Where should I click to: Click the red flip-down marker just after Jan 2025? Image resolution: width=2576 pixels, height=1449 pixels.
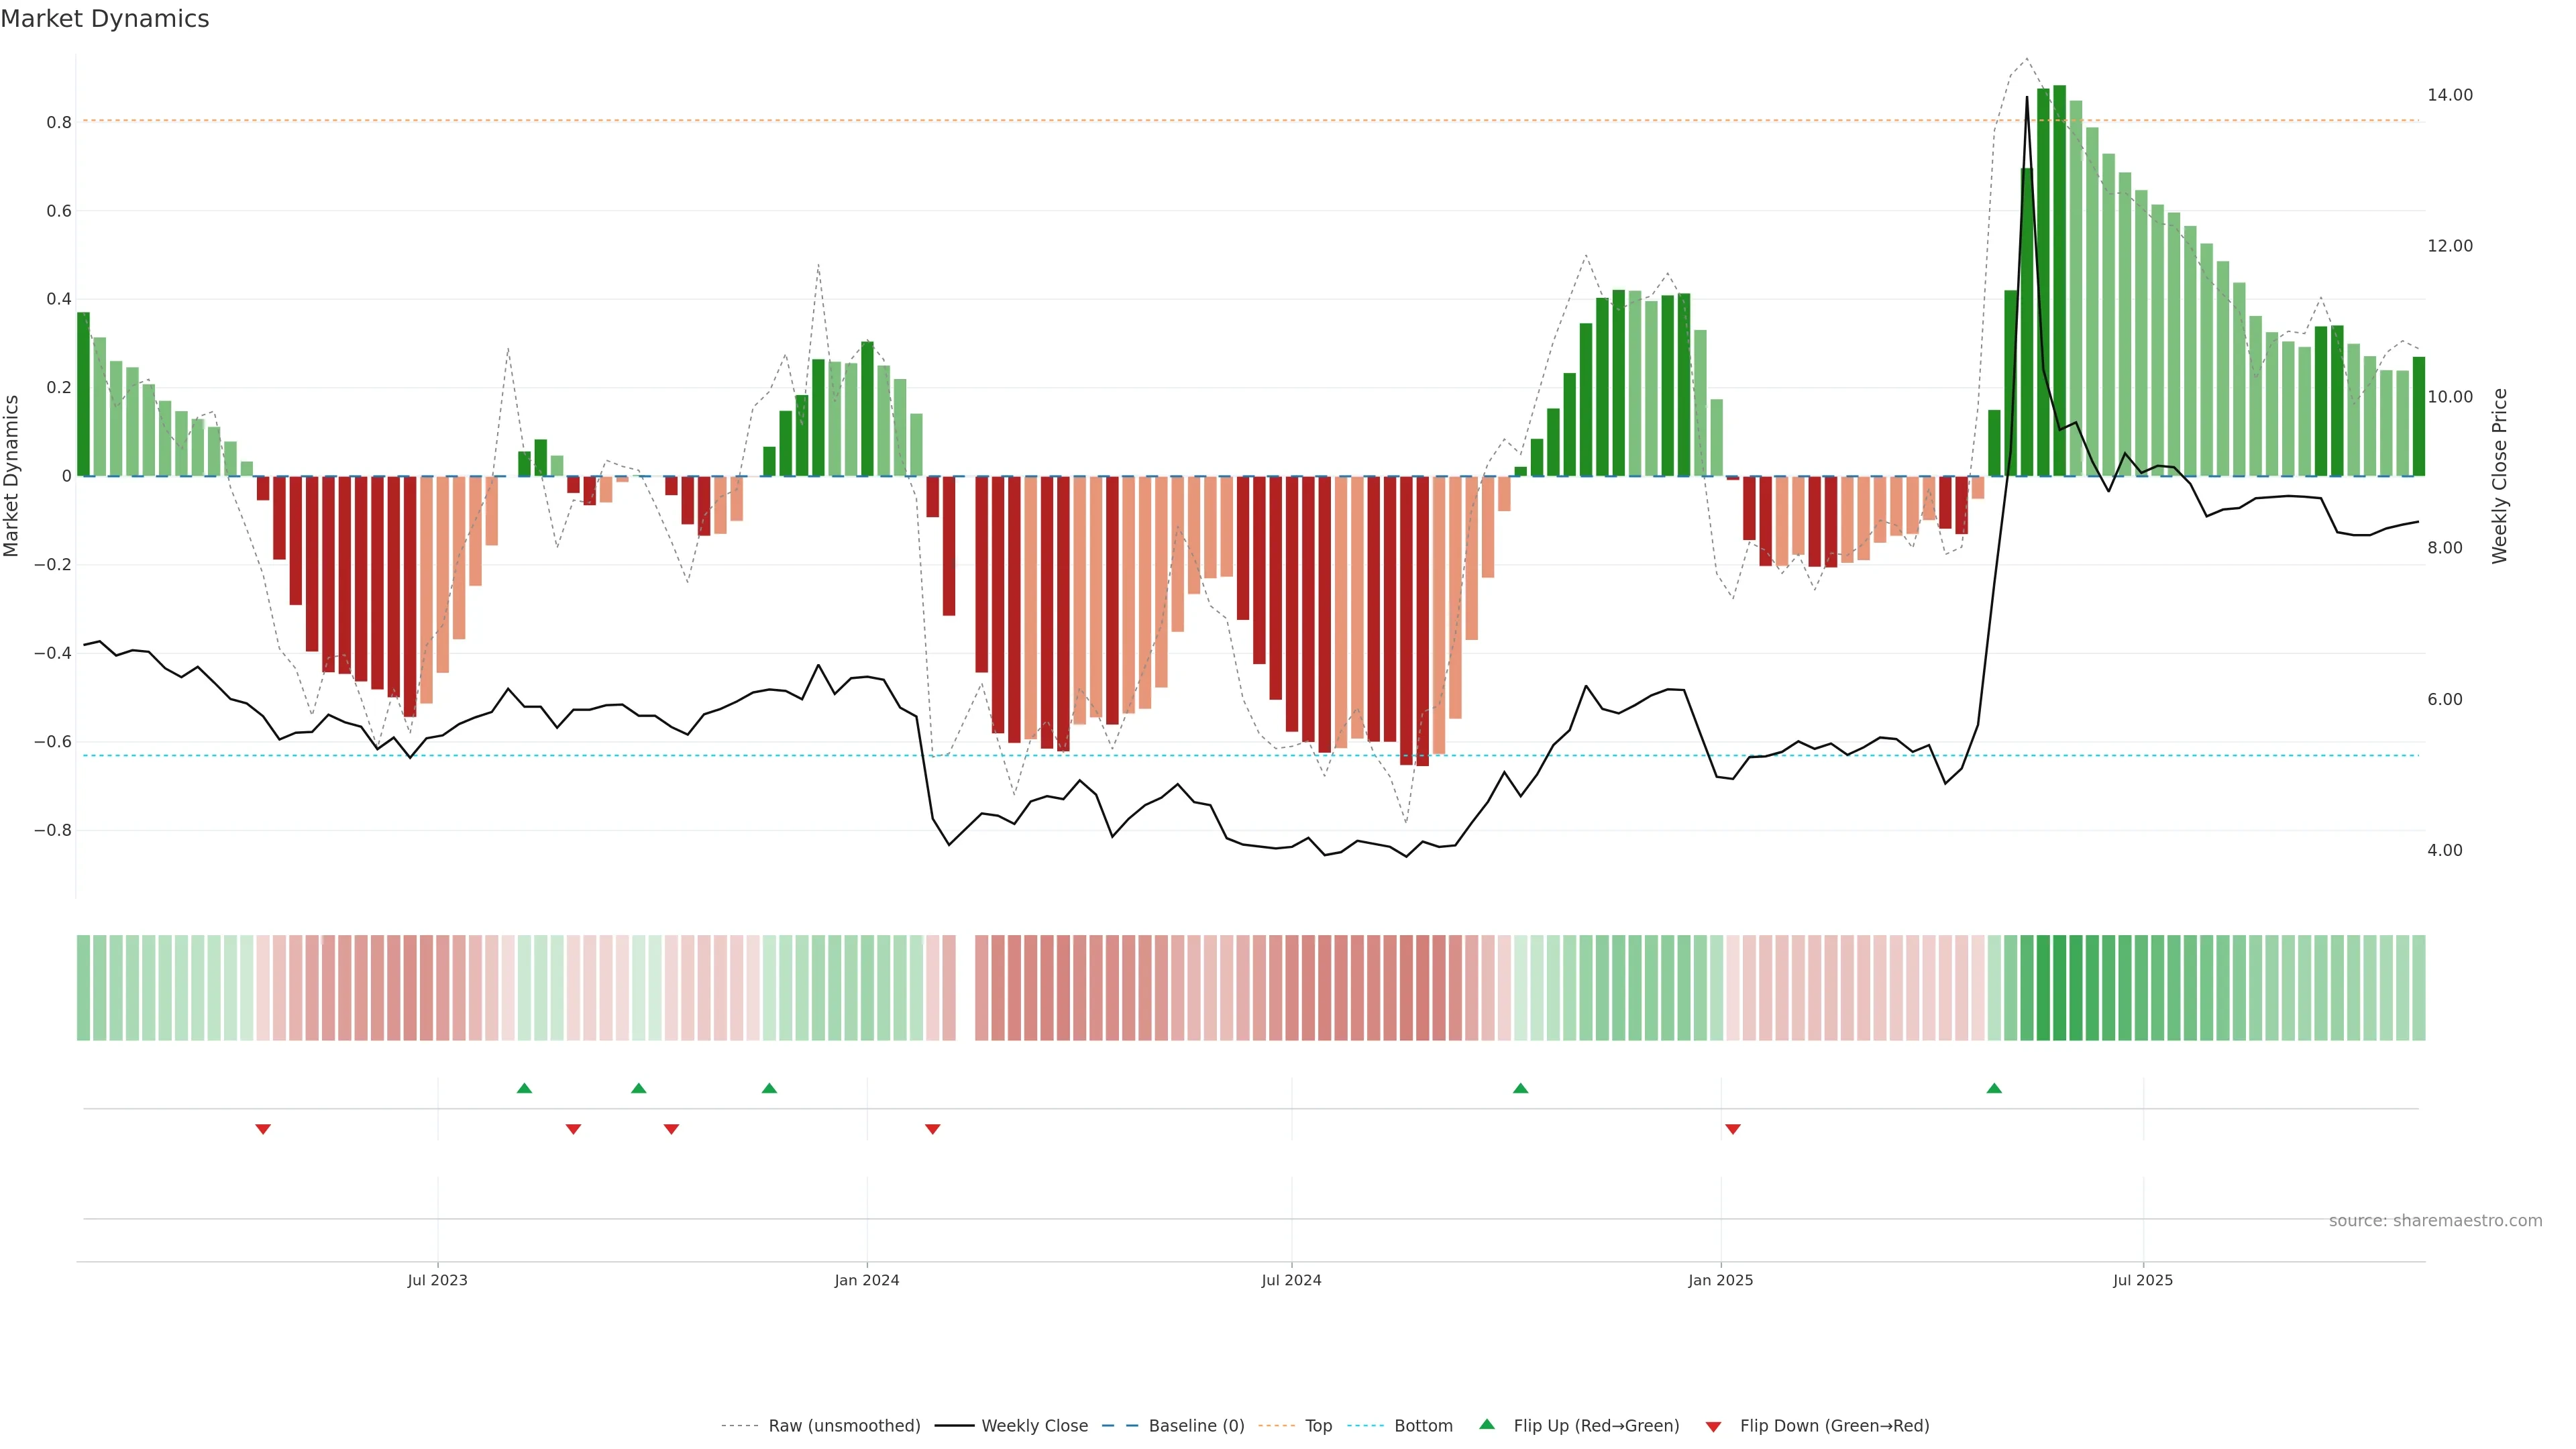pyautogui.click(x=1733, y=1129)
